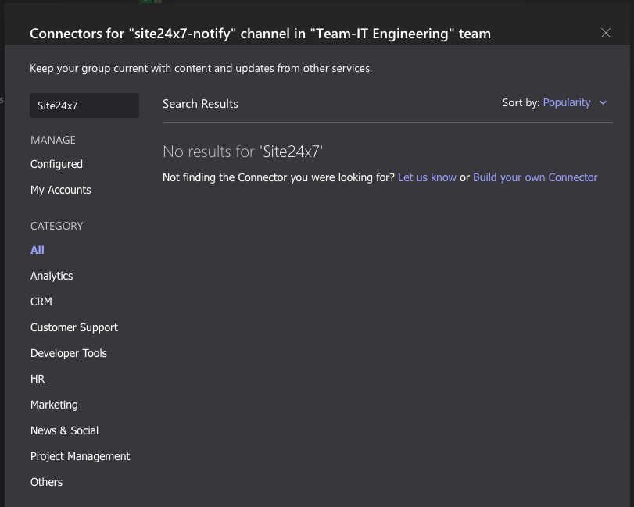Open the Project Management category
Viewport: 634px width, 507px height.
[x=81, y=456]
